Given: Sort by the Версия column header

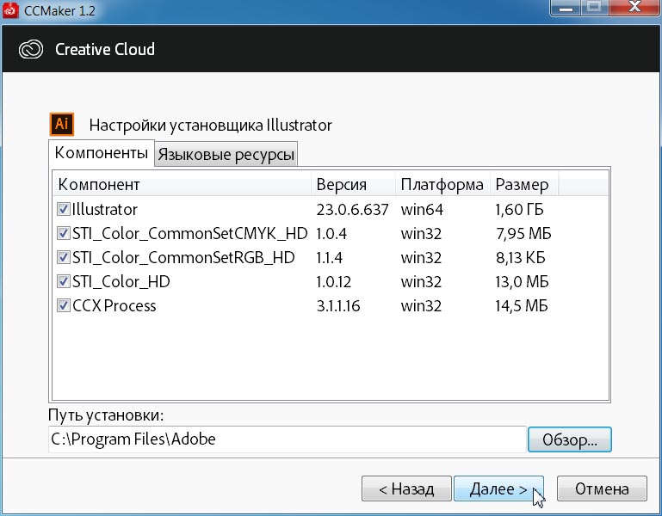Looking at the screenshot, I should [x=353, y=184].
